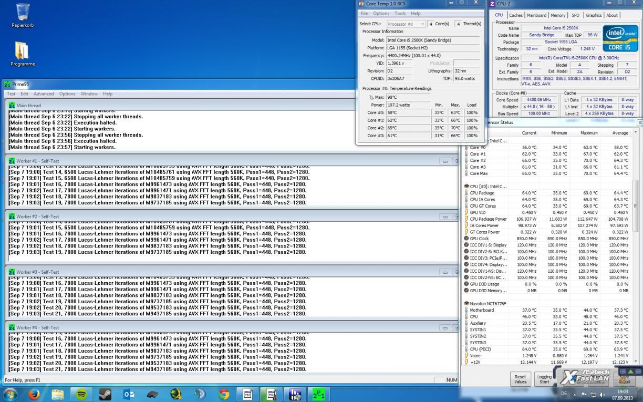Switch to SPD tab in CPU-Z
The width and height of the screenshot is (643, 402).
pyautogui.click(x=575, y=15)
